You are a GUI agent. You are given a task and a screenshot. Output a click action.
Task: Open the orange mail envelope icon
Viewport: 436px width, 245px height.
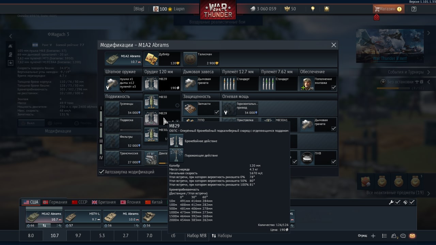coord(412,235)
